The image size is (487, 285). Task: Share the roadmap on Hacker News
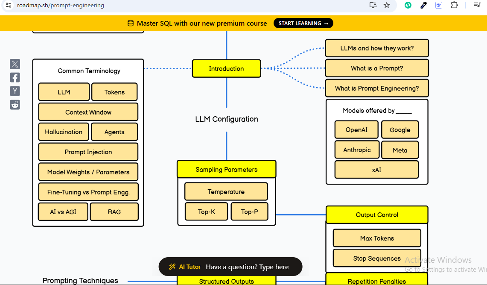[15, 91]
